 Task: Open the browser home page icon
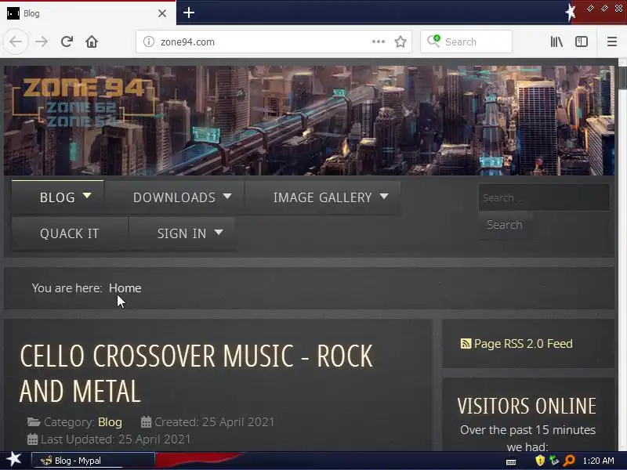(92, 42)
